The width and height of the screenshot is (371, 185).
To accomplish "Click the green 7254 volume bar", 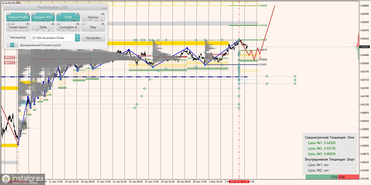I will (321, 177).
